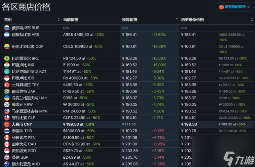Select the 英镑 GBP currency name
The width and height of the screenshot is (255, 167).
coord(20,157)
